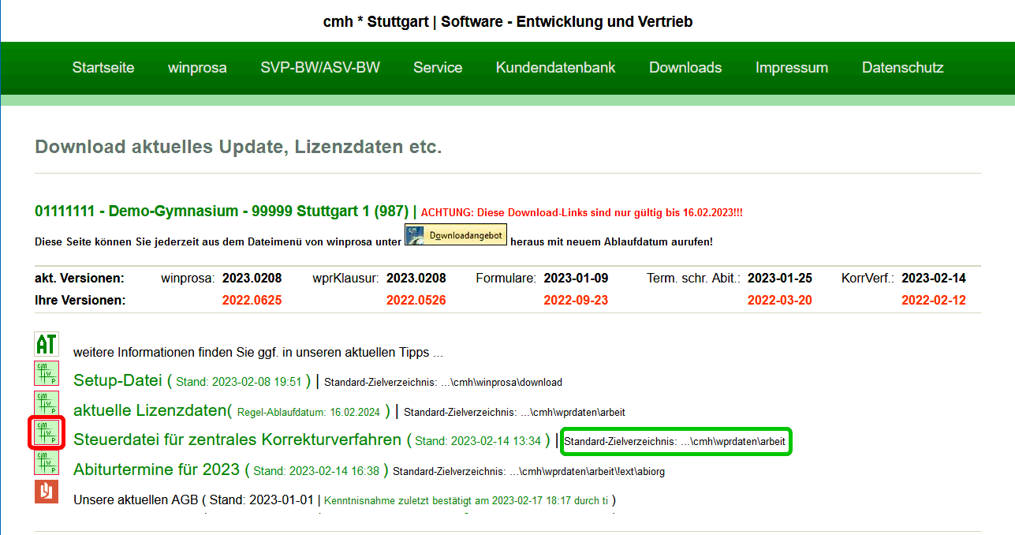Click the icon next to aktuelle Lizenzdaten
This screenshot has height=535, width=1015.
(47, 403)
